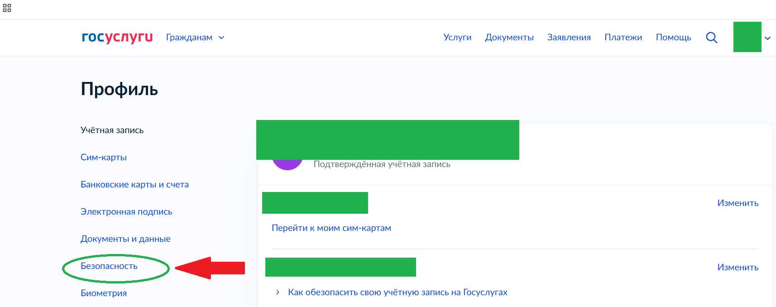The width and height of the screenshot is (776, 307).
Task: Open the Помощь section
Action: click(x=673, y=38)
